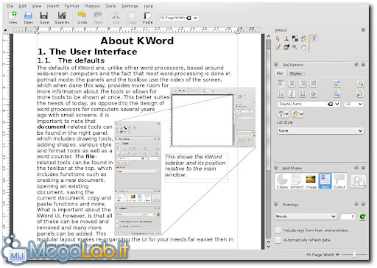Pick the Callout shape in Add Shape
This screenshot has width=377, height=268.
[339, 181]
